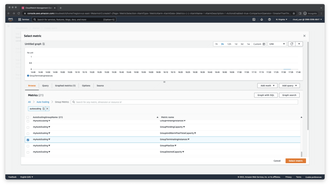Image resolution: width=330 pixels, height=186 pixels.
Task: Switch to the Source tab
Action: [x=100, y=86]
